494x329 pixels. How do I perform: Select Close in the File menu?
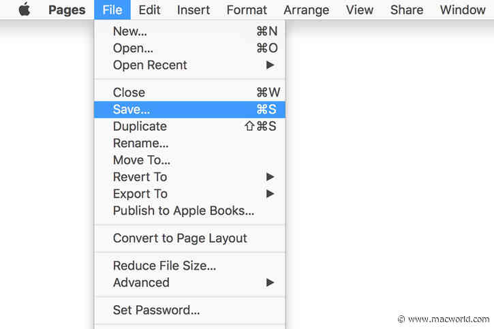[x=189, y=93]
